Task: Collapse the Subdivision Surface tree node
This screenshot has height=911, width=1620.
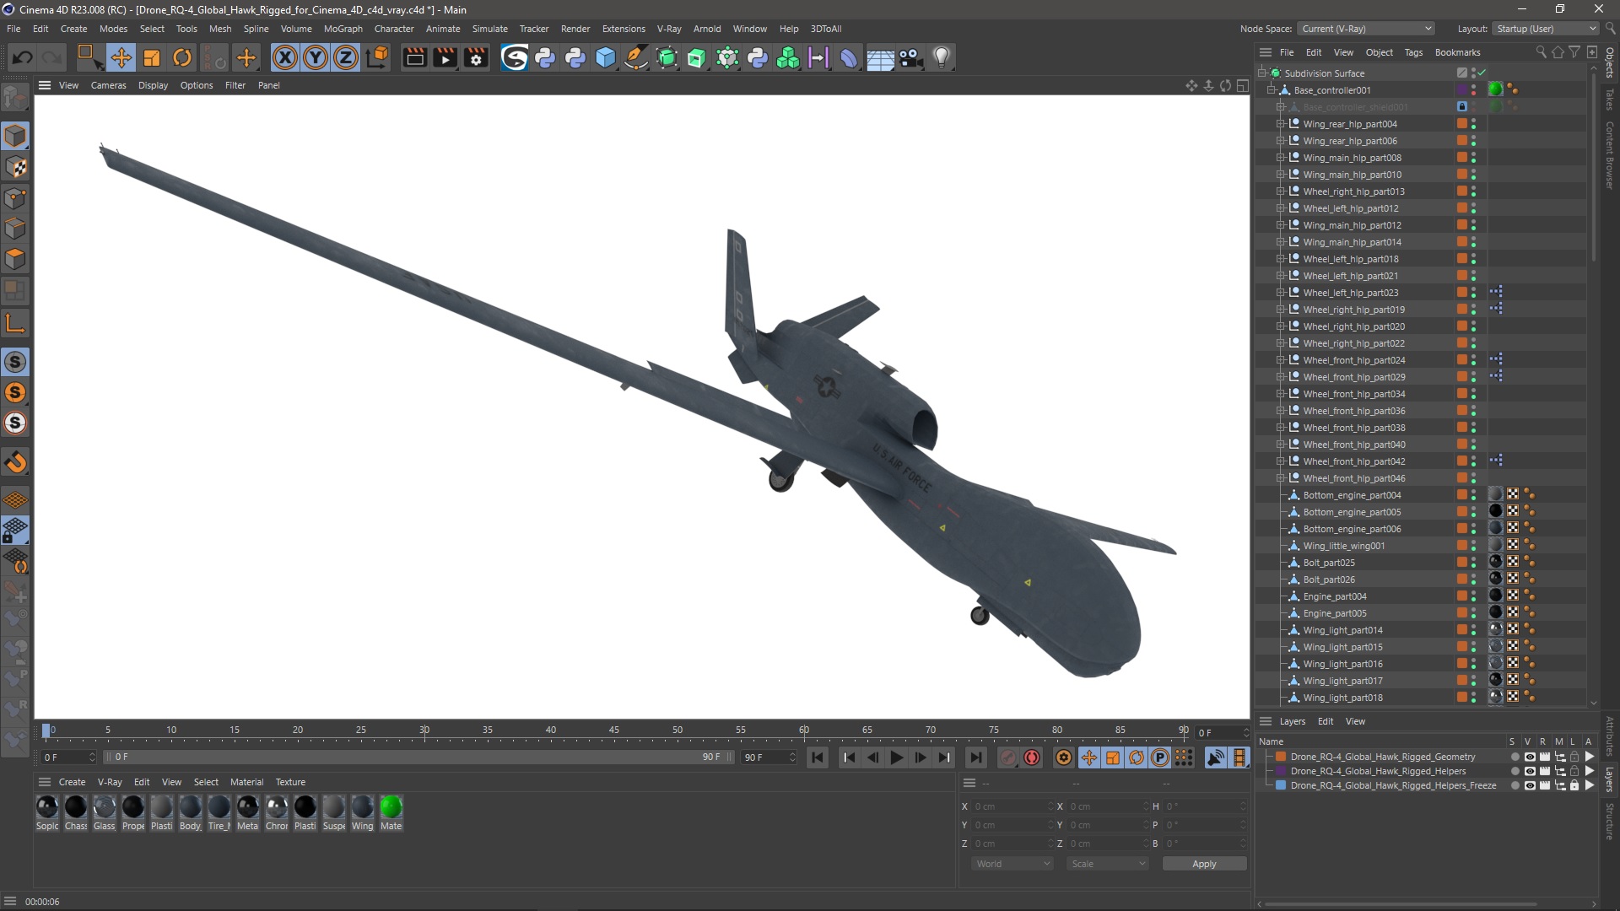Action: [1263, 73]
